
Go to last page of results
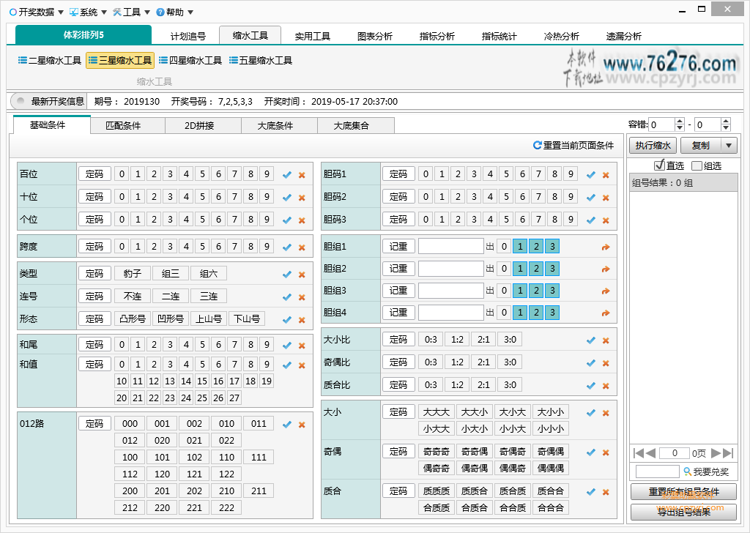point(728,452)
